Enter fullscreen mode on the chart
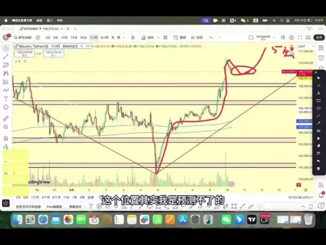The image size is (326, 245). click(300, 37)
